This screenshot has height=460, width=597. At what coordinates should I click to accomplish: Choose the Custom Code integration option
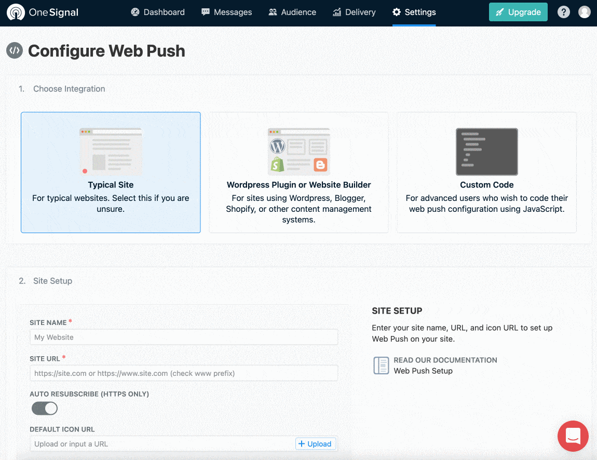pyautogui.click(x=486, y=172)
